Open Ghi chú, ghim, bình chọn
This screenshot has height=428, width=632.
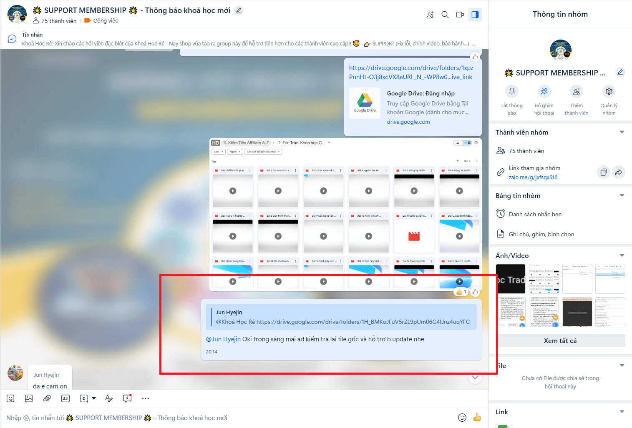click(541, 234)
